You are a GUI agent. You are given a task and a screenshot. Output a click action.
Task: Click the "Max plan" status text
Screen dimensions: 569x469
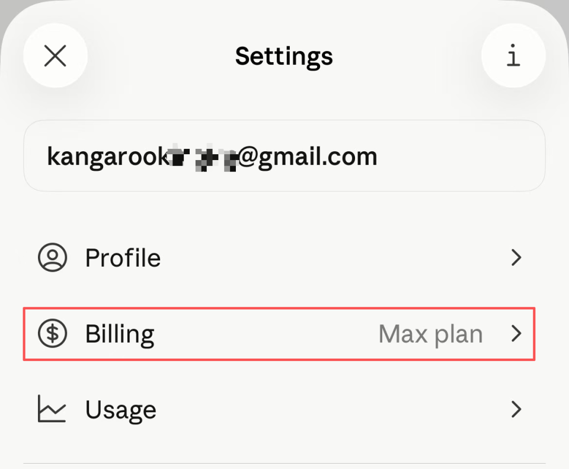[430, 334]
